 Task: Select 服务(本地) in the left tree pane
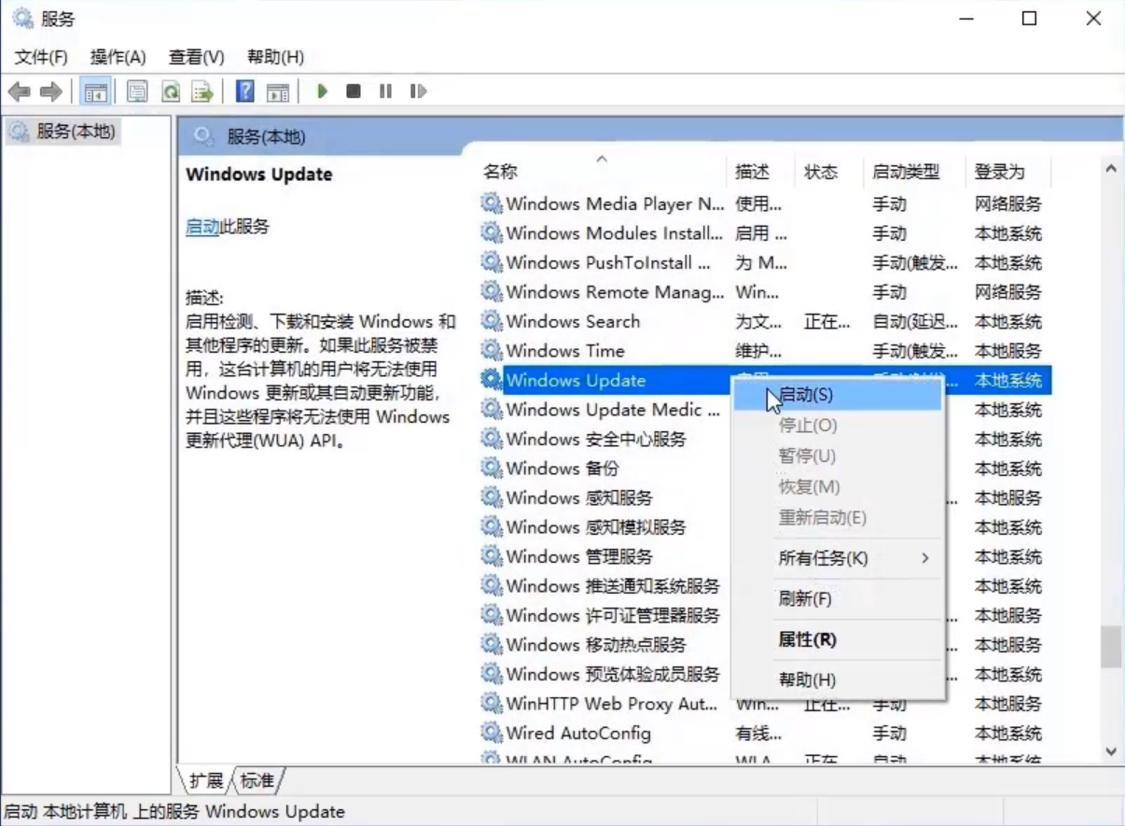click(x=76, y=132)
